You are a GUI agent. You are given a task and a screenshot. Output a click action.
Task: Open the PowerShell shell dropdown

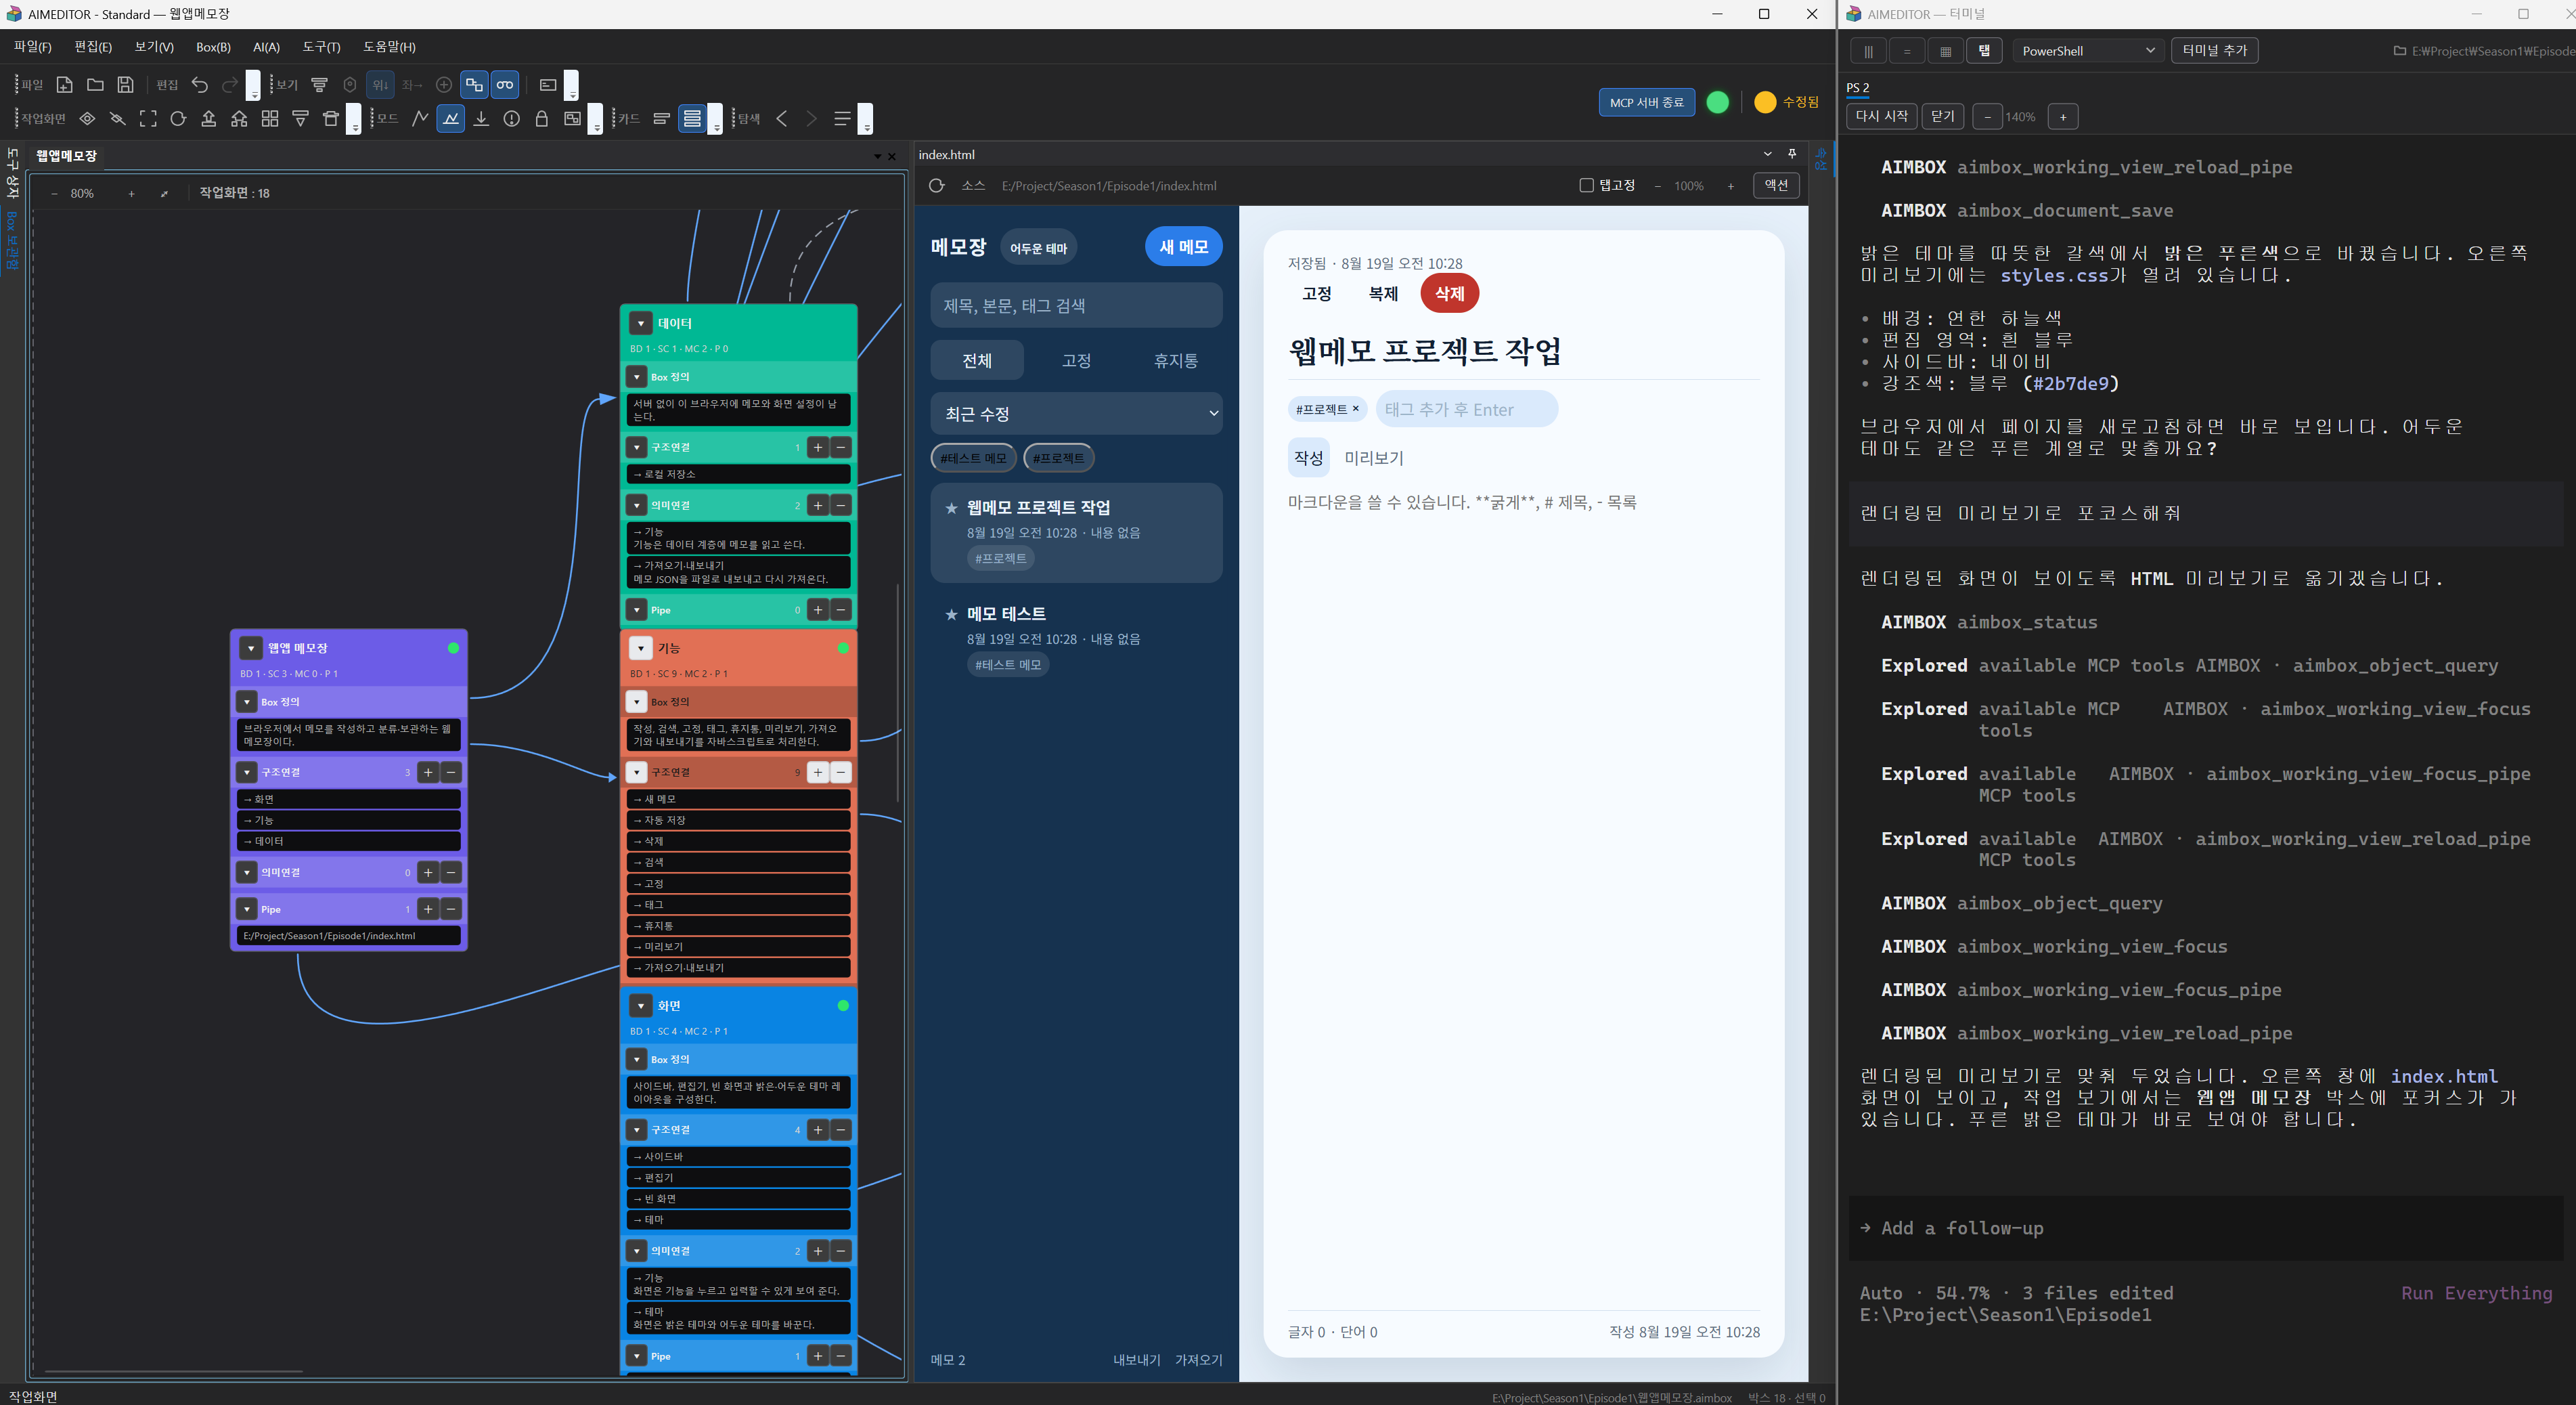(x=2088, y=51)
